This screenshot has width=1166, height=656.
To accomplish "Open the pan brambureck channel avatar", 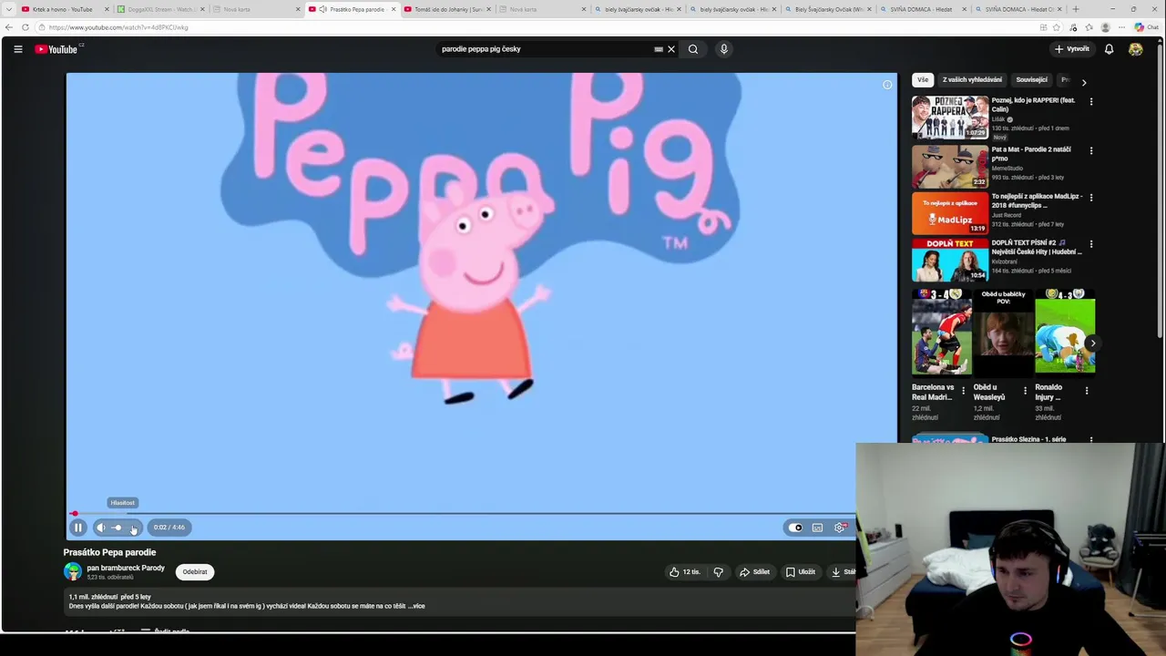I will 73,572.
